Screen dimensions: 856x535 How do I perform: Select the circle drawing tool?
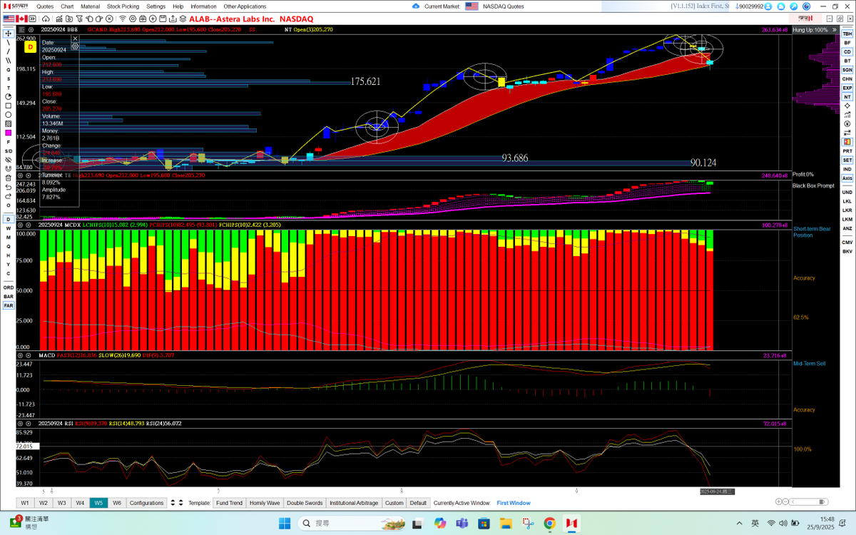coord(9,115)
